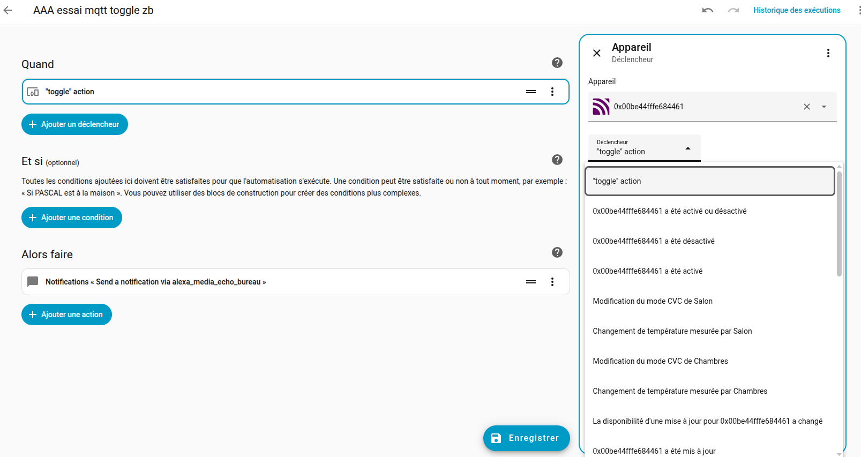Image resolution: width=861 pixels, height=457 pixels.
Task: Clear the selected device 0x00be44fffe684461
Action: tap(806, 107)
